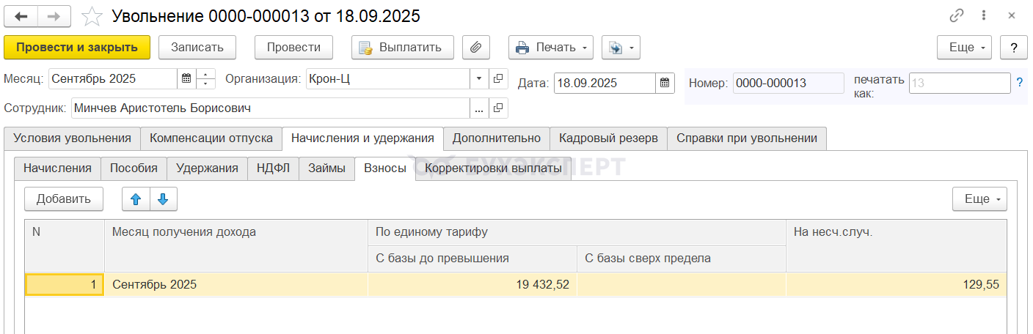Open the create-based-on dropdown button
Viewport: 1033px width, 334px height.
621,48
